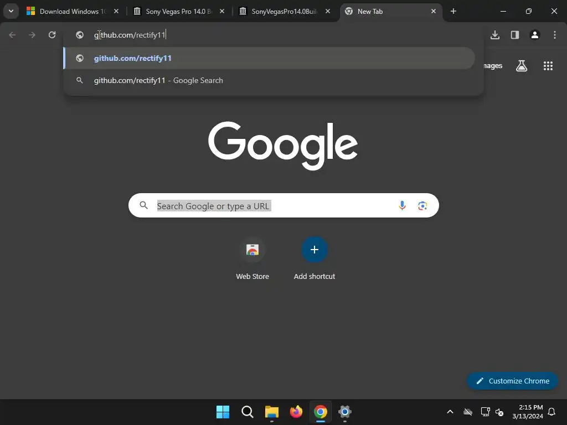
Task: Choose github.com/rectify11 - Google Search suggestion
Action: (x=269, y=80)
